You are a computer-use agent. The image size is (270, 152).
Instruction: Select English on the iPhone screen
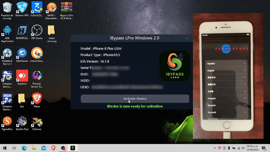click(x=226, y=71)
